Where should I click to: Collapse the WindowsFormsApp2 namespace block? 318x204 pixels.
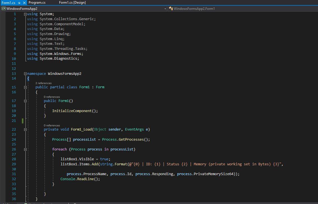[x=25, y=73]
